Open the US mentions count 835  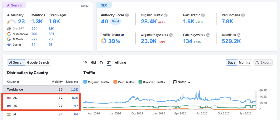click(75, 98)
